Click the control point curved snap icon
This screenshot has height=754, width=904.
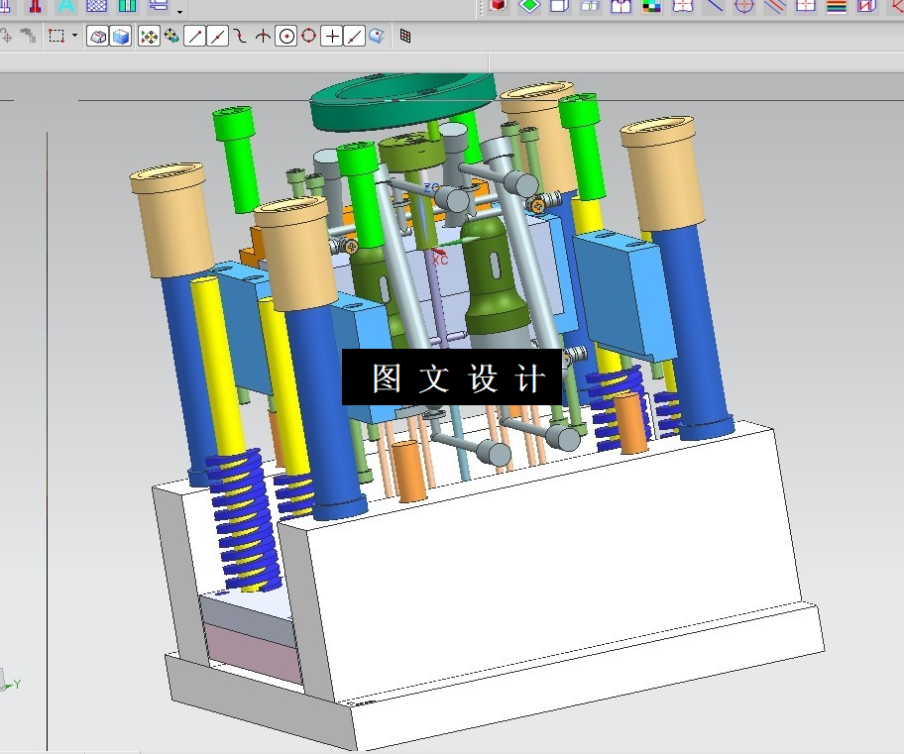tap(241, 37)
